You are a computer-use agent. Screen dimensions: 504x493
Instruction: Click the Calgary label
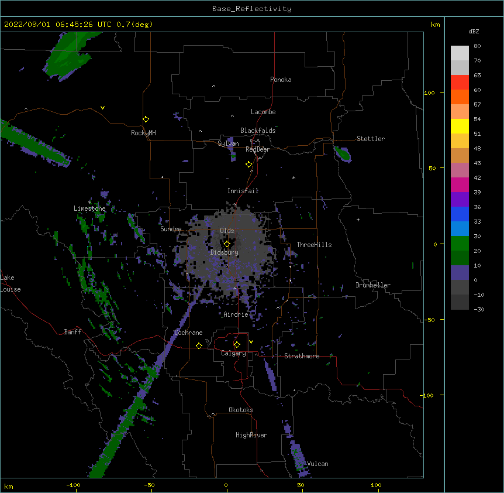point(233,353)
